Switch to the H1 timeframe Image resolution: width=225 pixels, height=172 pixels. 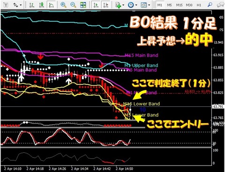click(199, 5)
